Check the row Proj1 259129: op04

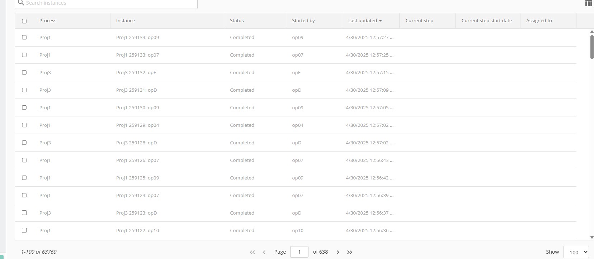pos(24,125)
